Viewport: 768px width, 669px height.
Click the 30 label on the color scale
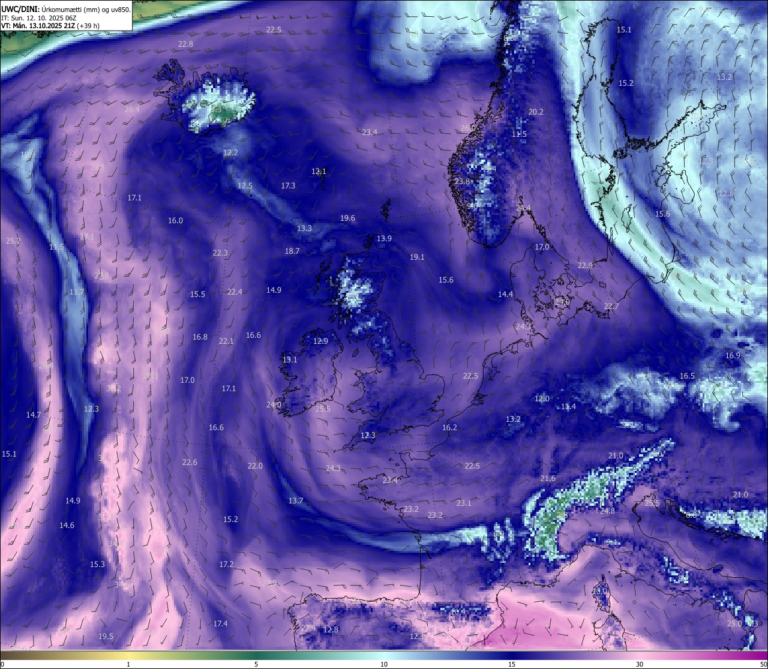[640, 664]
